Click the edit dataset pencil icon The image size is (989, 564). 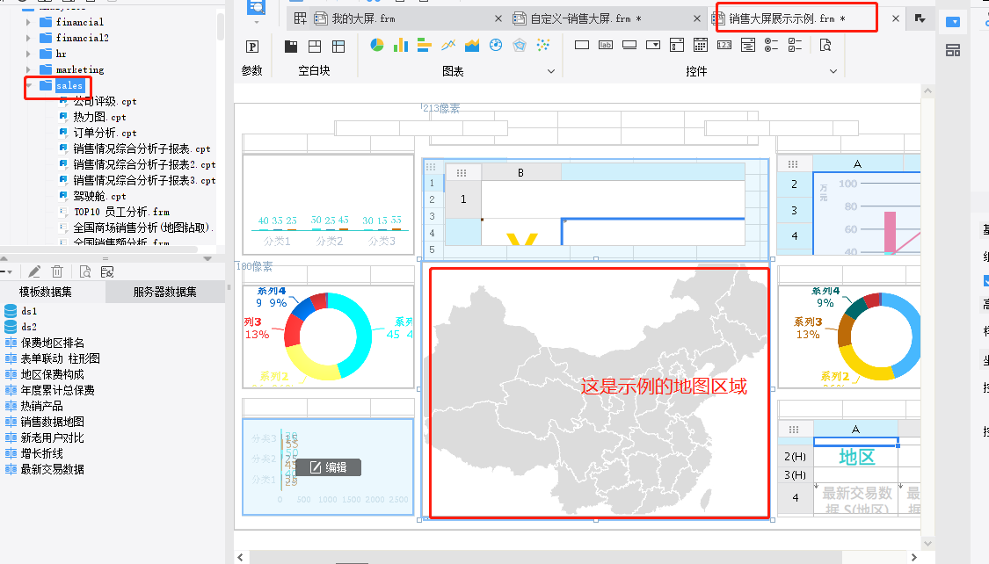(34, 271)
